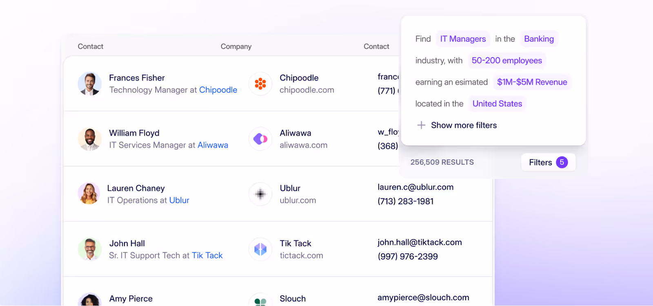
Task: Click the 256,509 RESULTS count
Action: pos(442,162)
